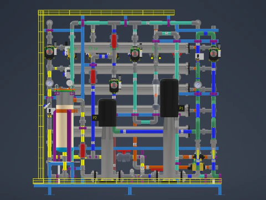Select the black motor of pump P1

click(169, 98)
